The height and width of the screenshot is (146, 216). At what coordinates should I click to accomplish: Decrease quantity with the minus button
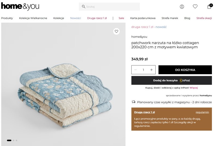click(136, 70)
